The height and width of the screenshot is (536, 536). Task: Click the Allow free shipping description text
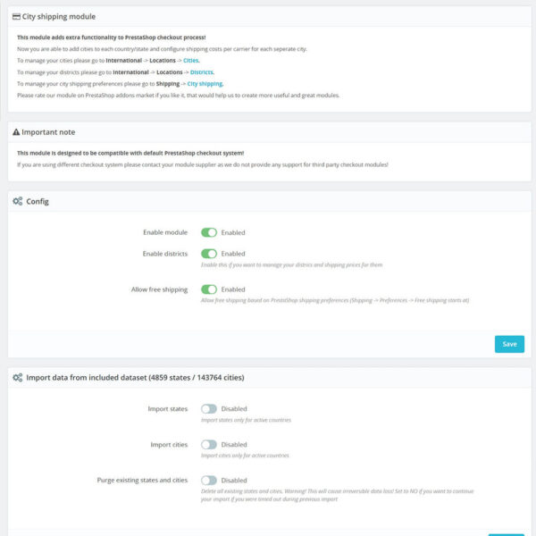335,300
